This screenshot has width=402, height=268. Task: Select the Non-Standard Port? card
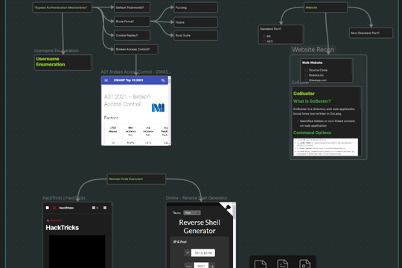coord(371,33)
